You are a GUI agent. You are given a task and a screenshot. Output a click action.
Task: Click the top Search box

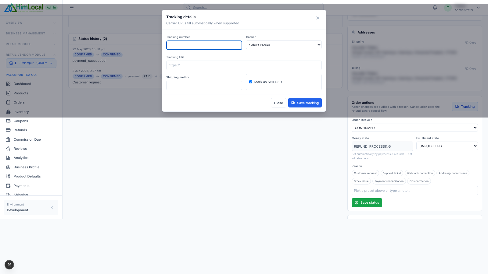point(253,8)
